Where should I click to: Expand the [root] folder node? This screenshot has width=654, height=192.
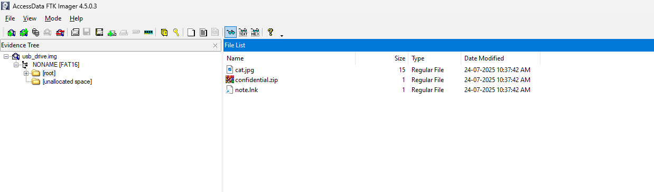pos(26,73)
